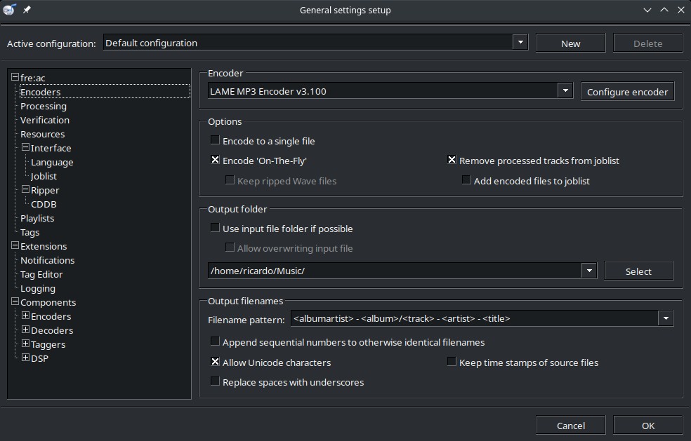Collapse the Ripper tree node
The image size is (691, 441).
pyautogui.click(x=25, y=189)
